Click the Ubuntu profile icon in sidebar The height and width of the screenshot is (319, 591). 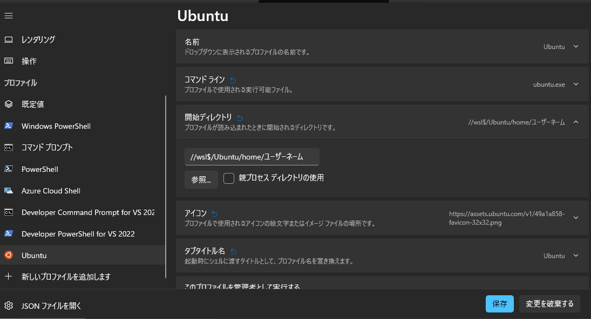pos(8,255)
